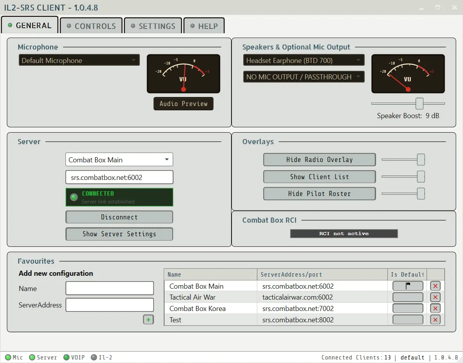Click the favourite Name input field
Screen dimensions: 463x363
tap(110, 288)
